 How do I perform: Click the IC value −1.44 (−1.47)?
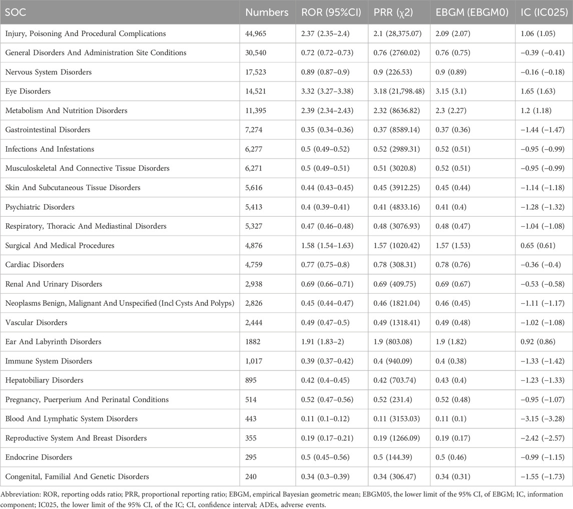coord(542,130)
